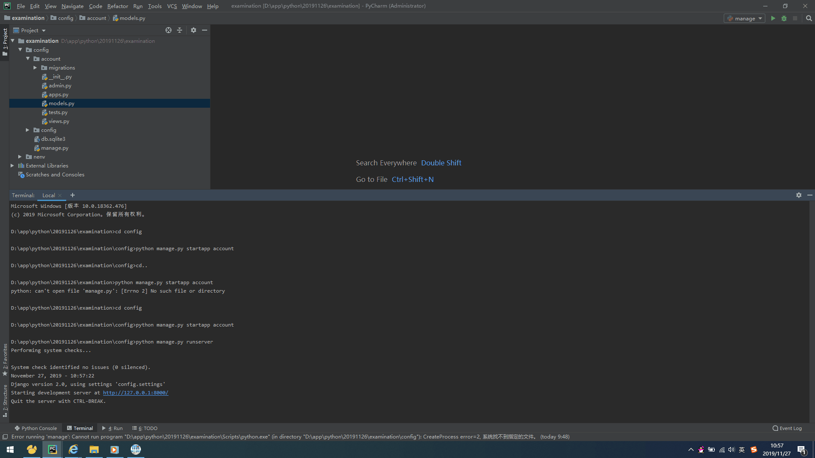Open Internet Explorer in taskbar

(x=73, y=450)
